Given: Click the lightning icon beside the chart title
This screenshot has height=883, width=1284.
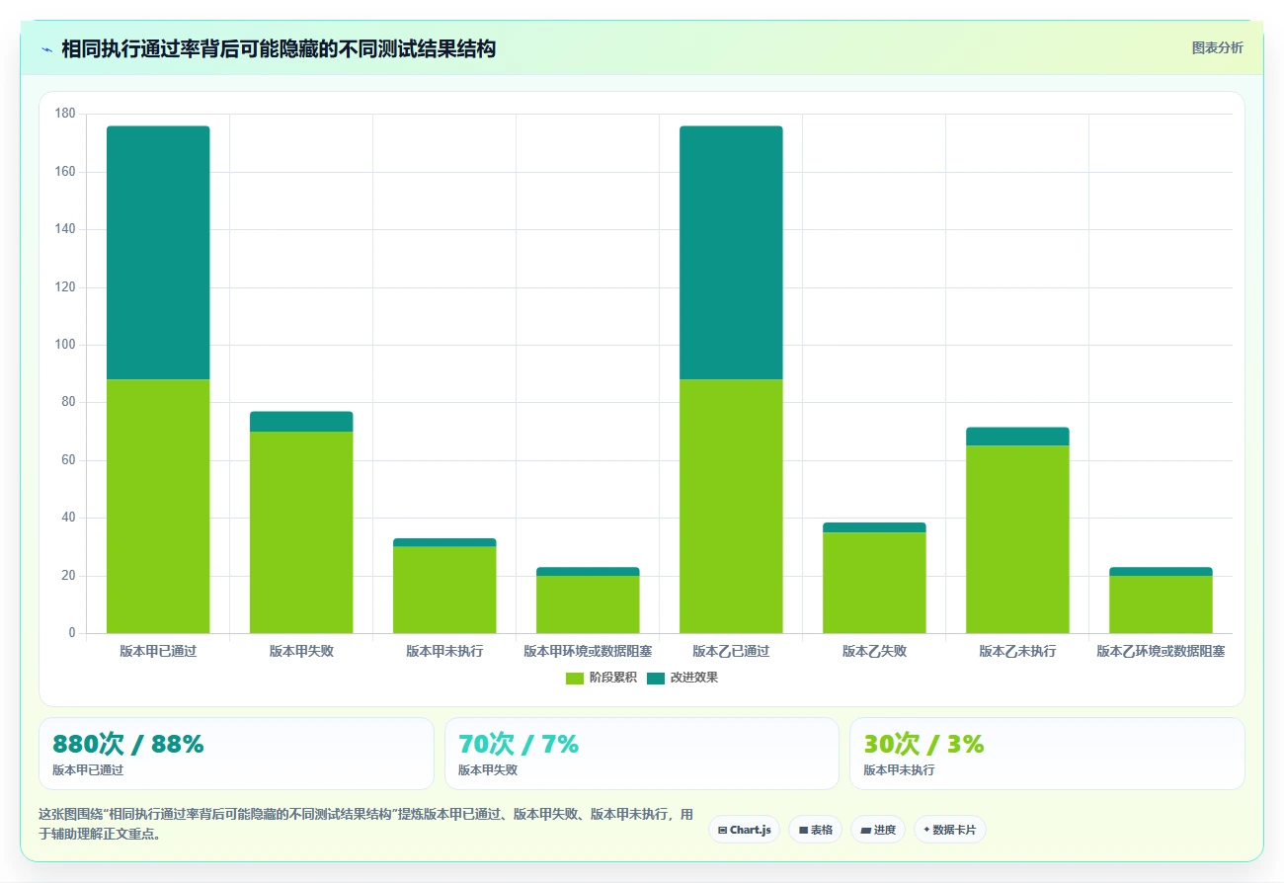Looking at the screenshot, I should pos(46,49).
